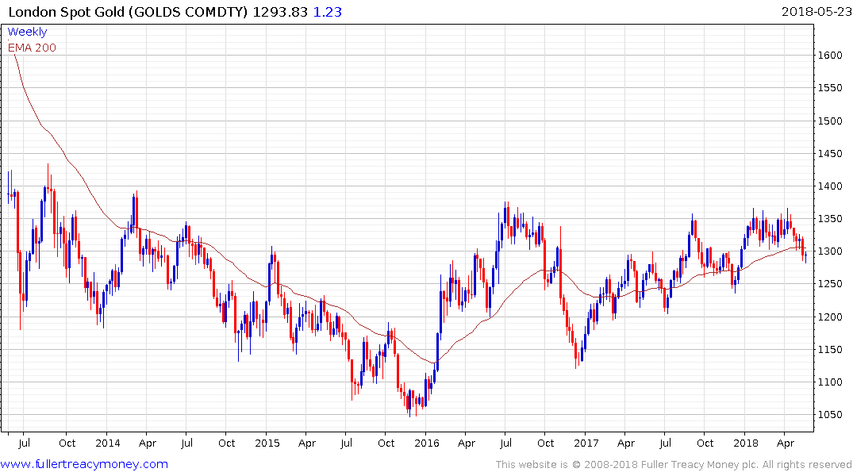Select the 2016 year label on time axis
Image resolution: width=853 pixels, height=476 pixels.
click(427, 443)
